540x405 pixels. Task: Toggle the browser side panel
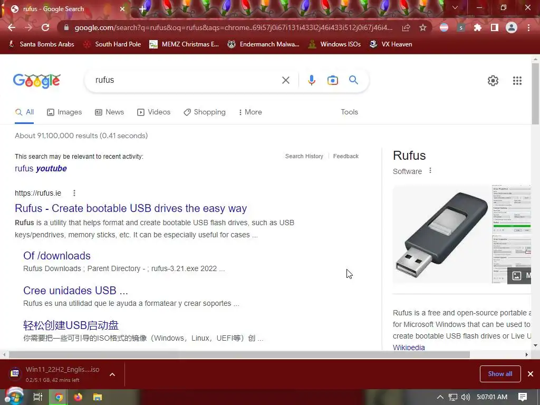click(495, 27)
